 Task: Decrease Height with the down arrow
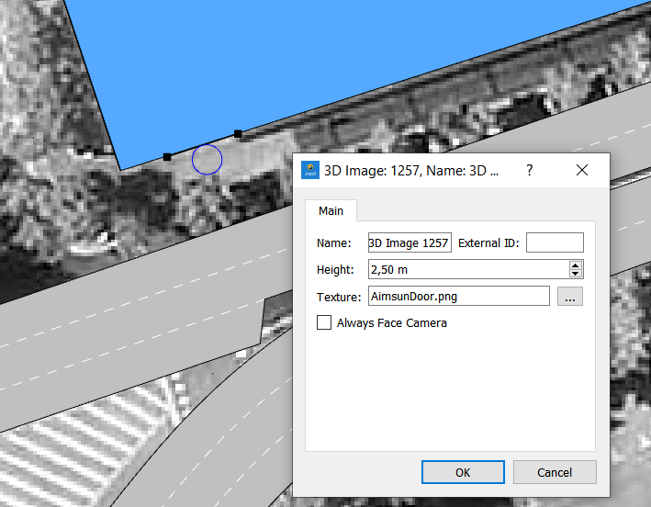pyautogui.click(x=576, y=274)
